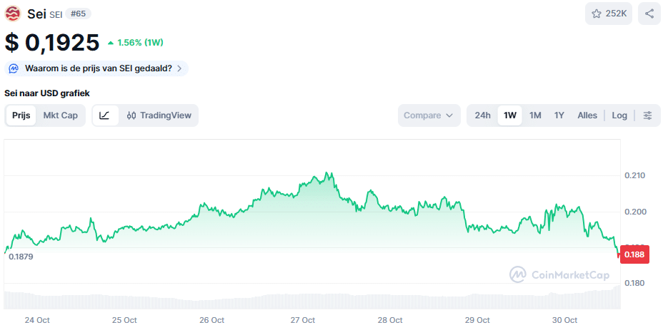Screen dimensions: 663x325
Task: Click the red 0.188 price label
Action: click(634, 254)
